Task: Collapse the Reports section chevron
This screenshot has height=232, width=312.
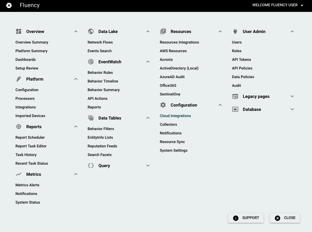Action: pyautogui.click(x=76, y=127)
